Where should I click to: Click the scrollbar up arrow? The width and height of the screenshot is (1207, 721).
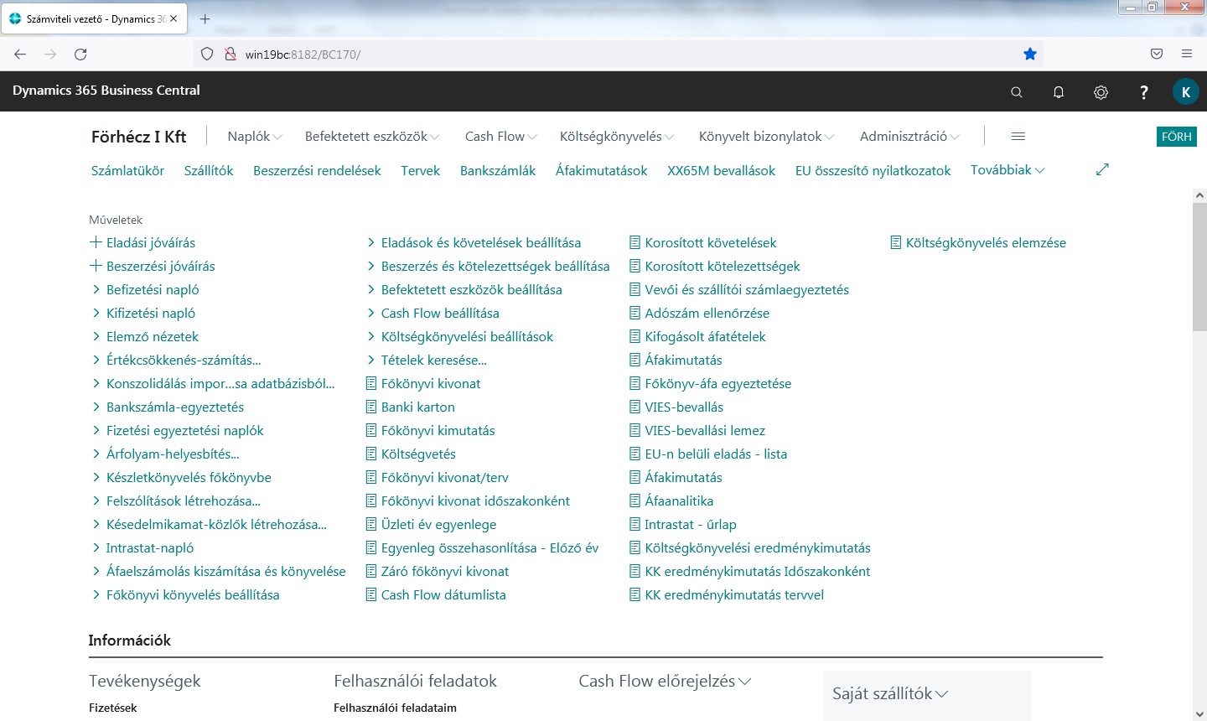(x=1199, y=195)
